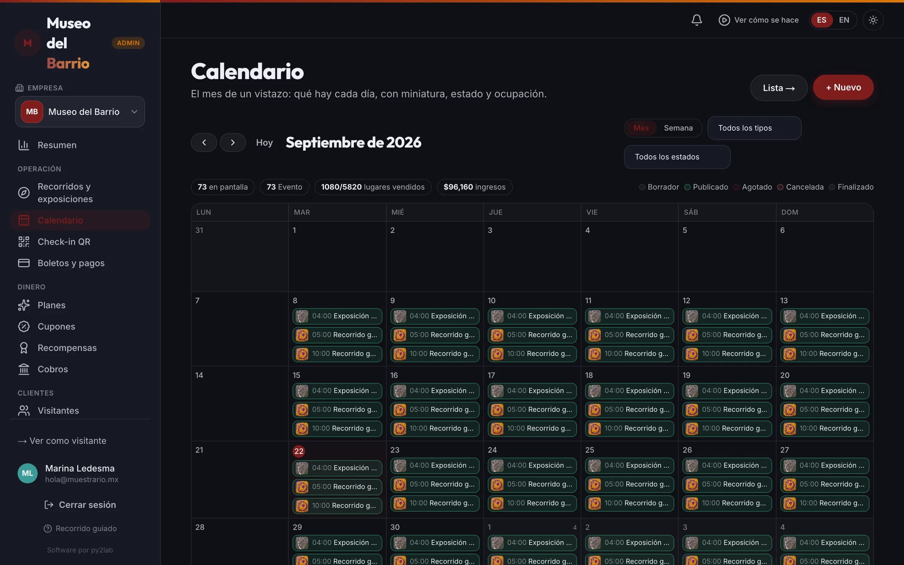Switch calendar to Semana view
Screen dimensions: 904x565
click(678, 128)
